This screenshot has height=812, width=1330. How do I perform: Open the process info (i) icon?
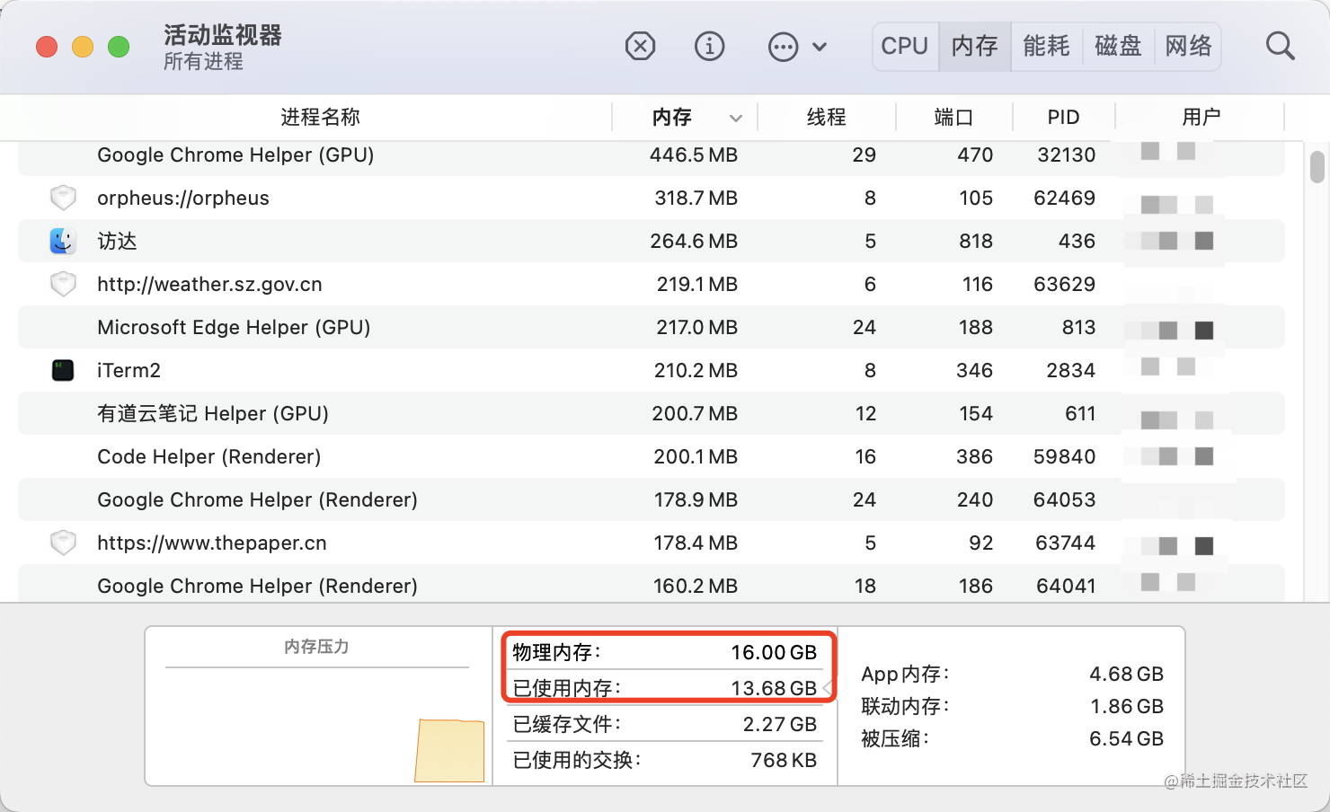710,46
